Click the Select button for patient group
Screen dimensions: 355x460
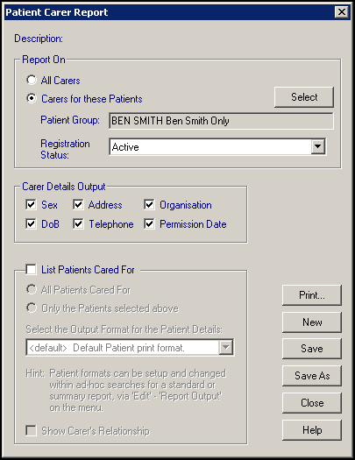pyautogui.click(x=304, y=97)
